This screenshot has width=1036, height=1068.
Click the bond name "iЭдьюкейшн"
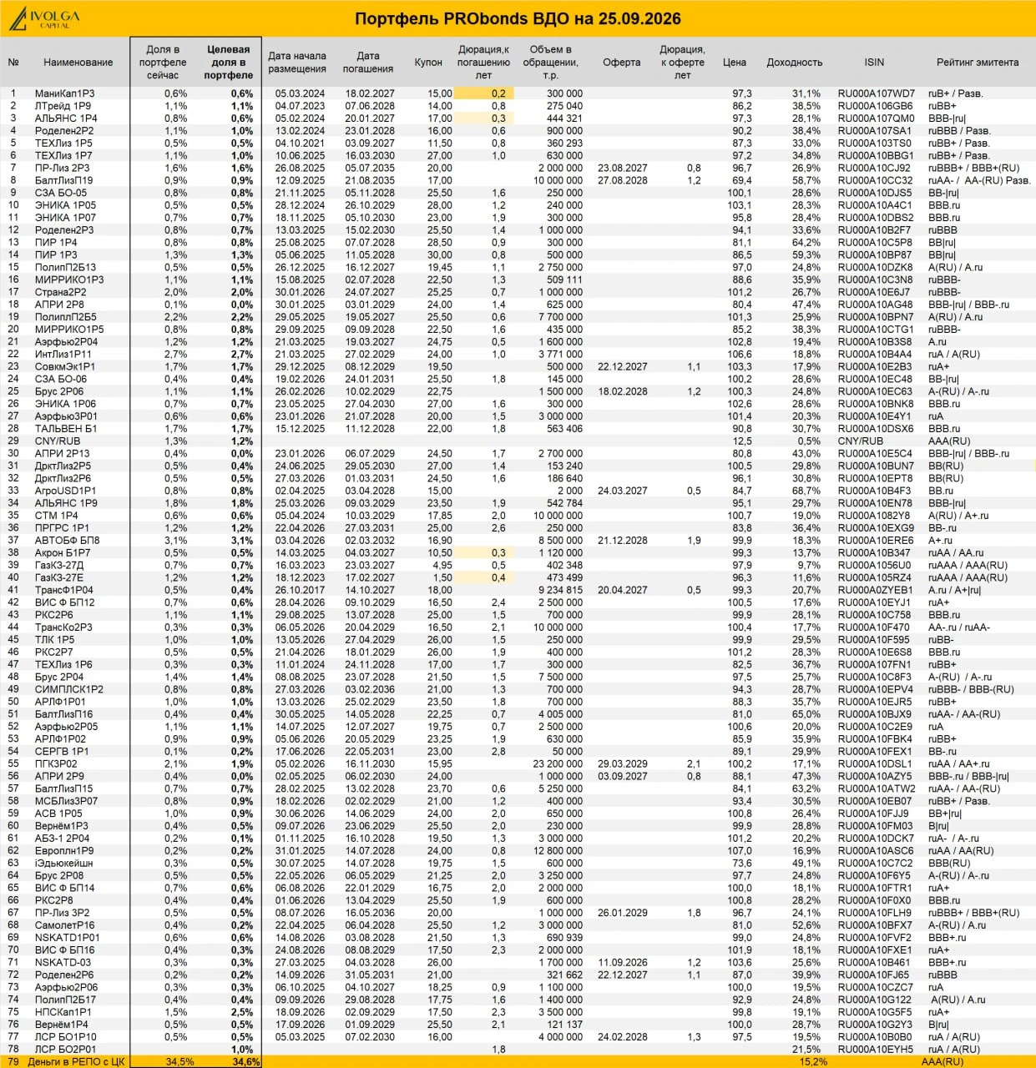pos(64,863)
